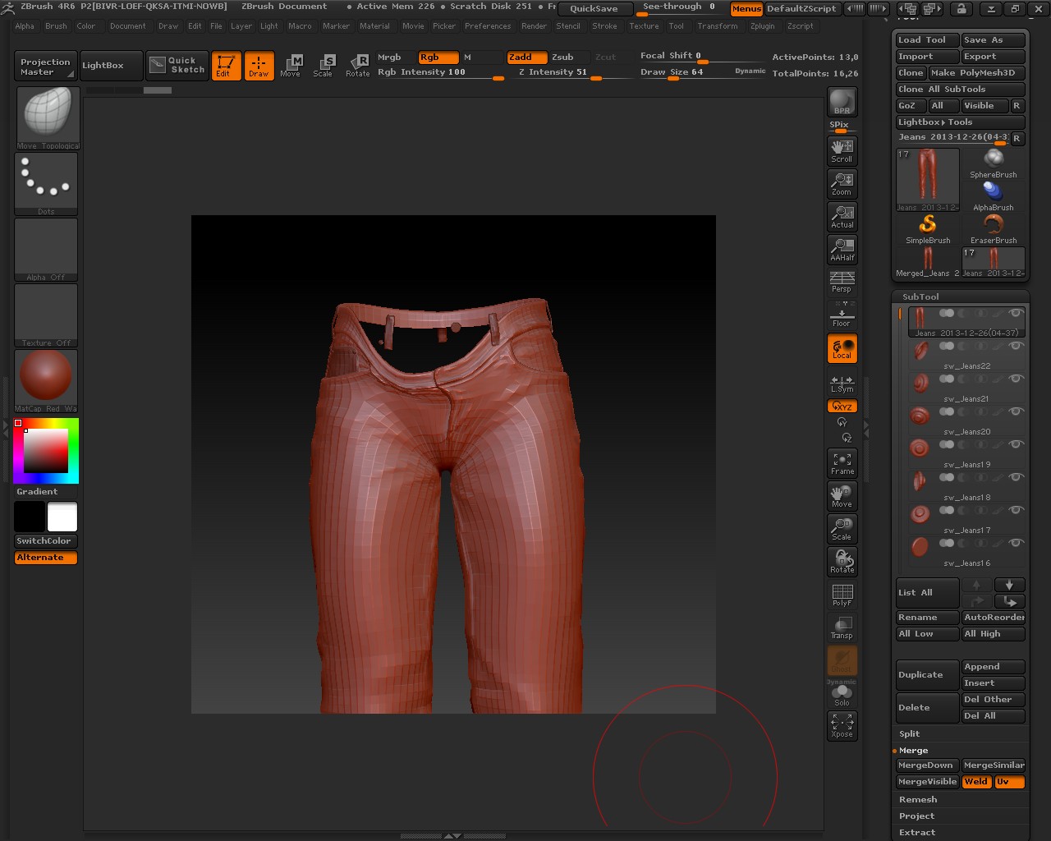This screenshot has height=841, width=1051.
Task: Expand the Split section
Action: (909, 734)
